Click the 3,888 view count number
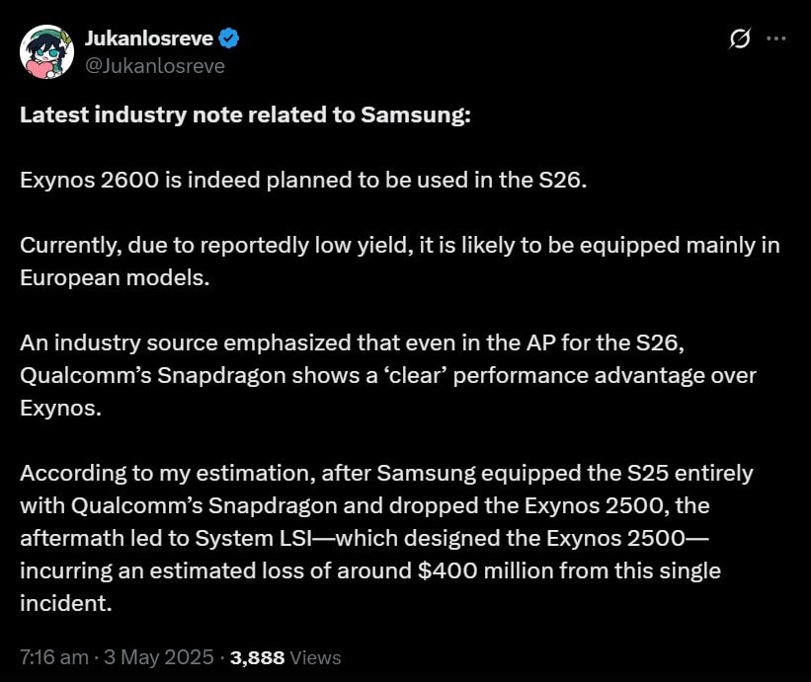 pos(258,657)
